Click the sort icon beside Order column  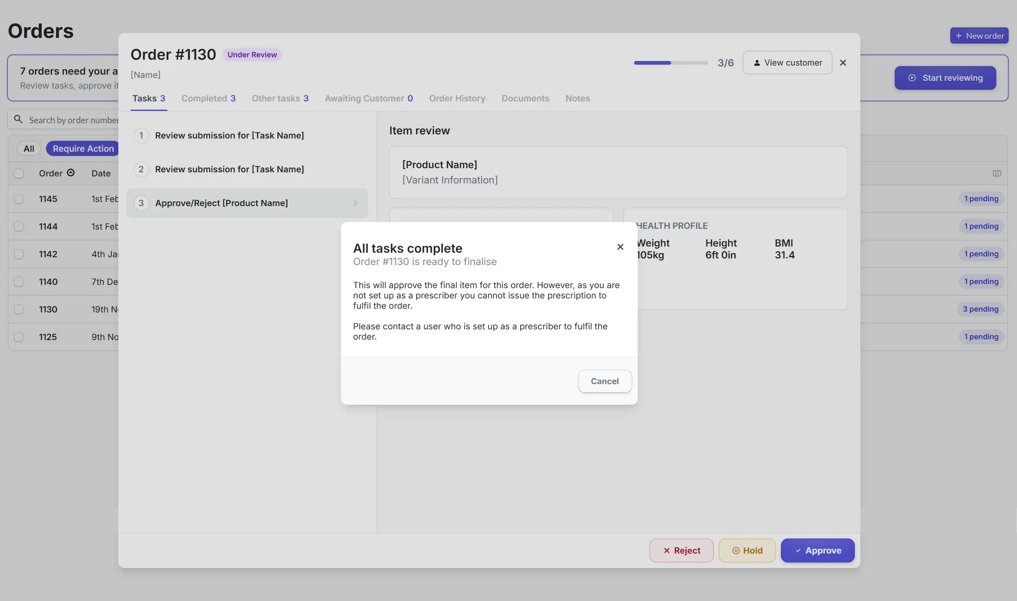(x=71, y=173)
